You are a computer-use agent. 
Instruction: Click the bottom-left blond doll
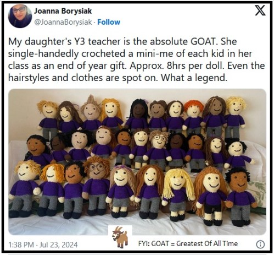coord(24,189)
